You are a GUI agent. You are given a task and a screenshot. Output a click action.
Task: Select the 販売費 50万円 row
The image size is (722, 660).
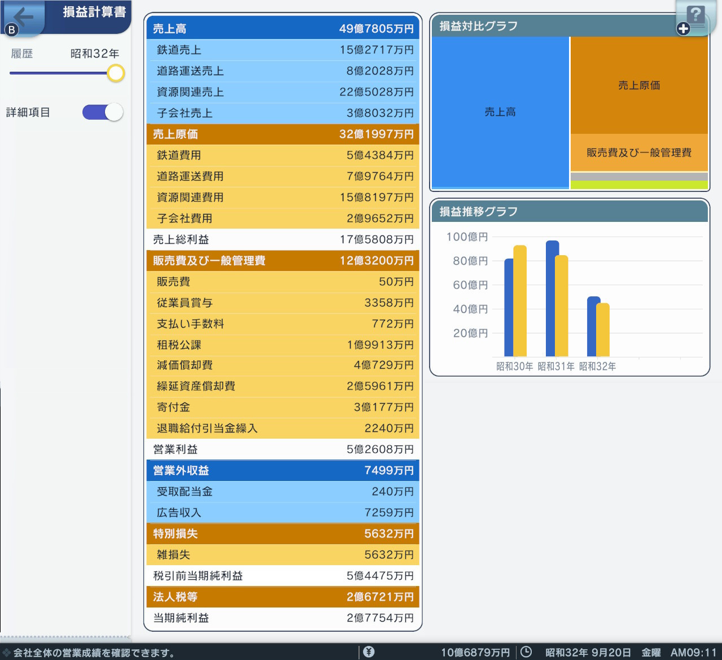283,282
